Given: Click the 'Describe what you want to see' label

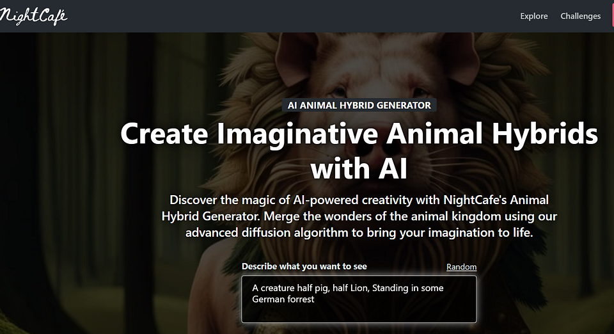Looking at the screenshot, I should click(304, 266).
